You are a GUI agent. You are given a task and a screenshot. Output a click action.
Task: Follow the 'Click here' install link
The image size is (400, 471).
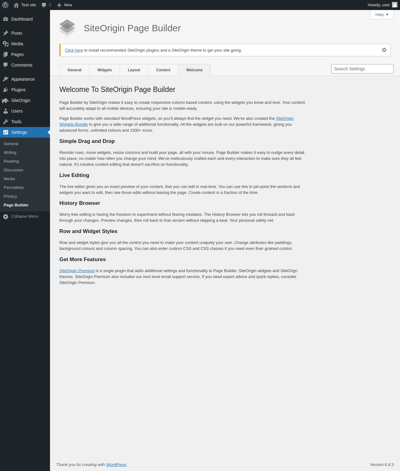[74, 50]
